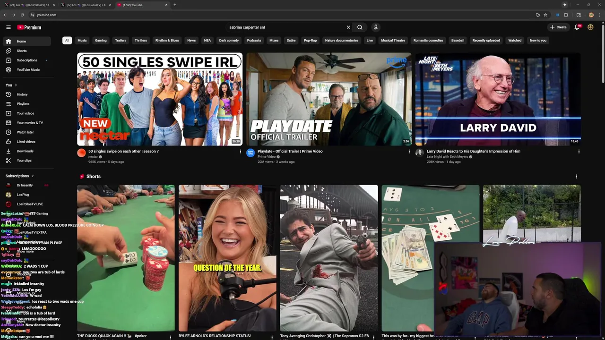The height and width of the screenshot is (340, 605).
Task: Play the 50 Singles Swipe IRL thumbnail
Action: pos(160,99)
